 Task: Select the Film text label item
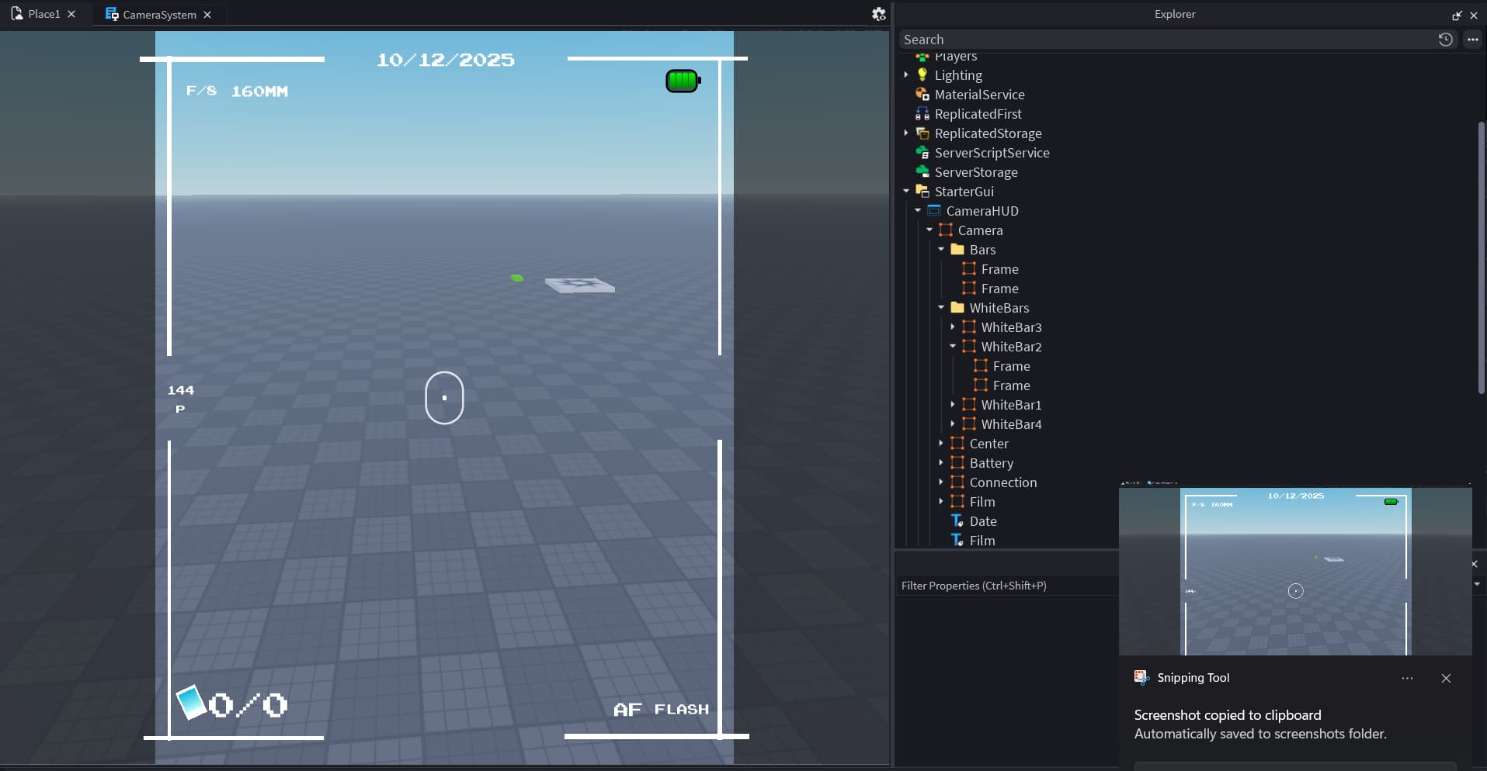[x=981, y=540]
